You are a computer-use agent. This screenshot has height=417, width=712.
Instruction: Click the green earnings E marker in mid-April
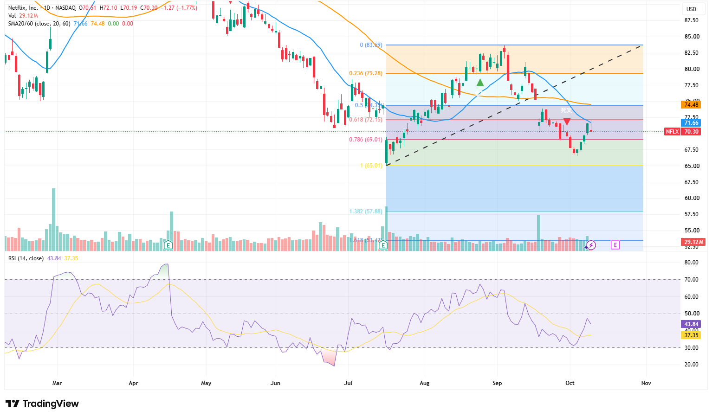[168, 245]
